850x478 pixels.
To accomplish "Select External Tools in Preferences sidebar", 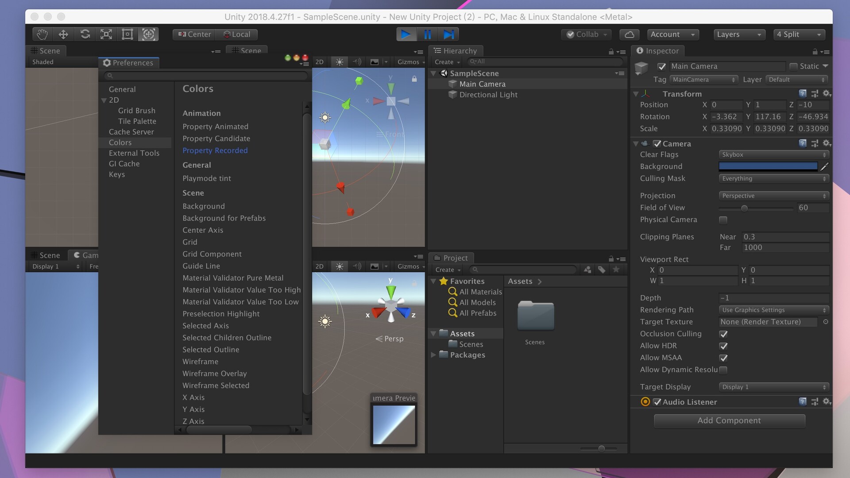I will tap(134, 153).
